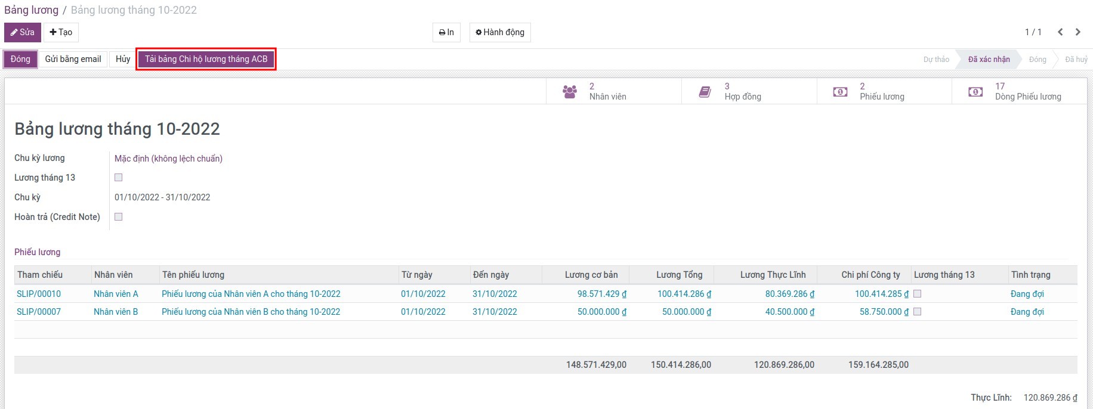This screenshot has height=409, width=1093.
Task: Click the Sửa edit button
Action: click(23, 32)
